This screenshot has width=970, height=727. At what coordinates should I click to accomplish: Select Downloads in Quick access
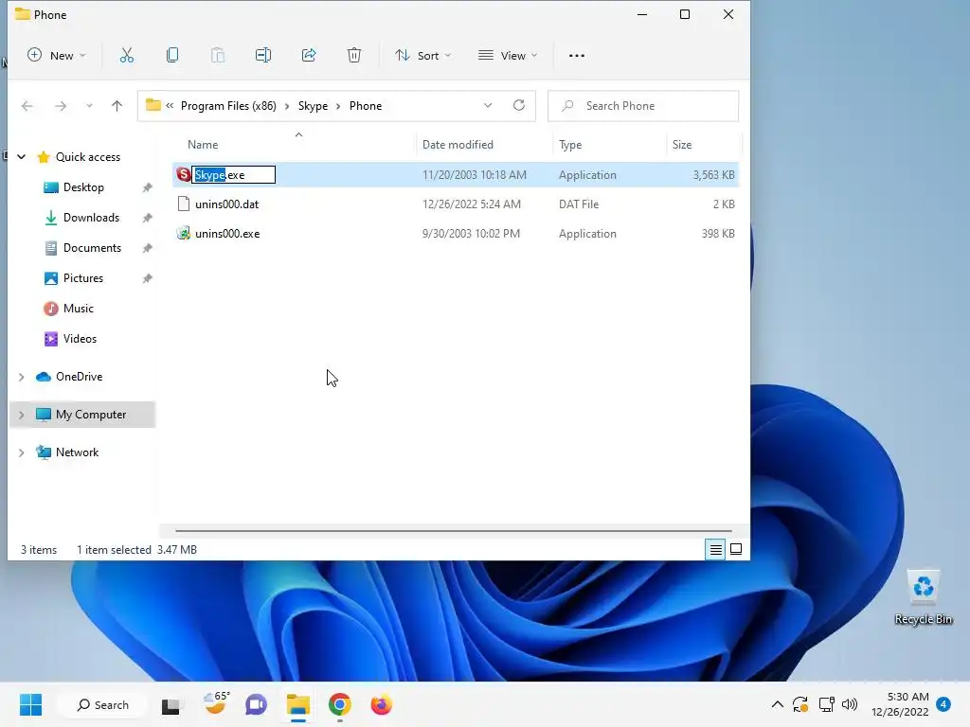(x=91, y=218)
